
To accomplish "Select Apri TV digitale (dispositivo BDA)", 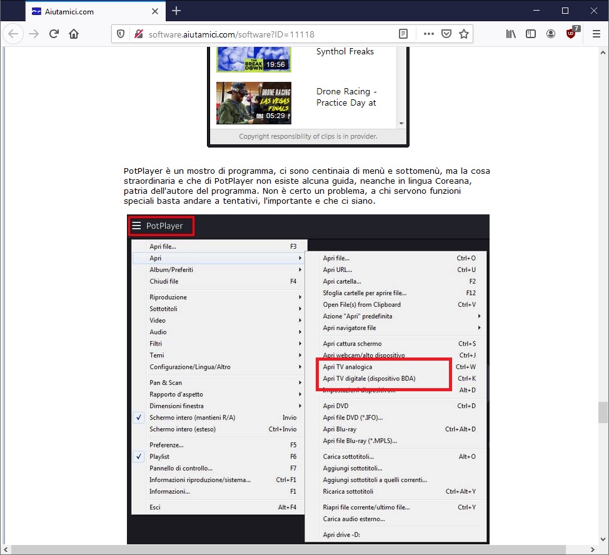I will coord(396,379).
